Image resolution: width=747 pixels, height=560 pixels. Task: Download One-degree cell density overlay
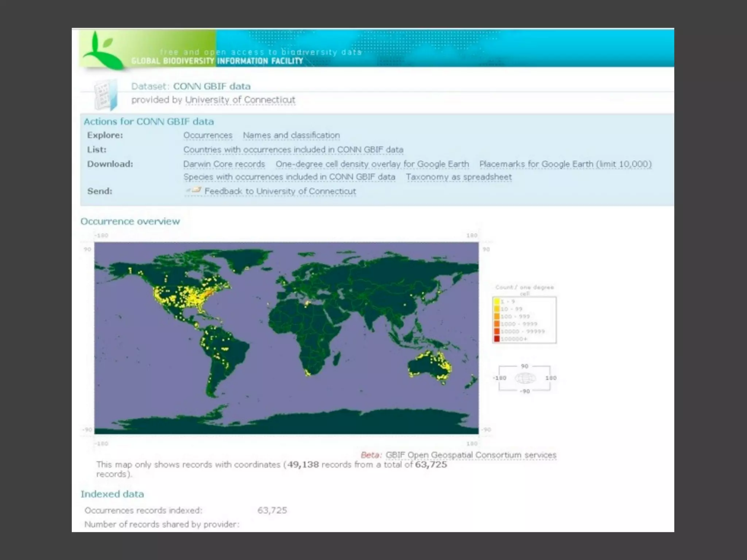coord(372,164)
